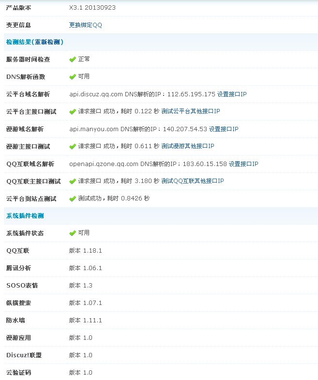The height and width of the screenshot is (380, 318).
Task: Click the 云平台主接口测试 label
Action: click(31, 112)
